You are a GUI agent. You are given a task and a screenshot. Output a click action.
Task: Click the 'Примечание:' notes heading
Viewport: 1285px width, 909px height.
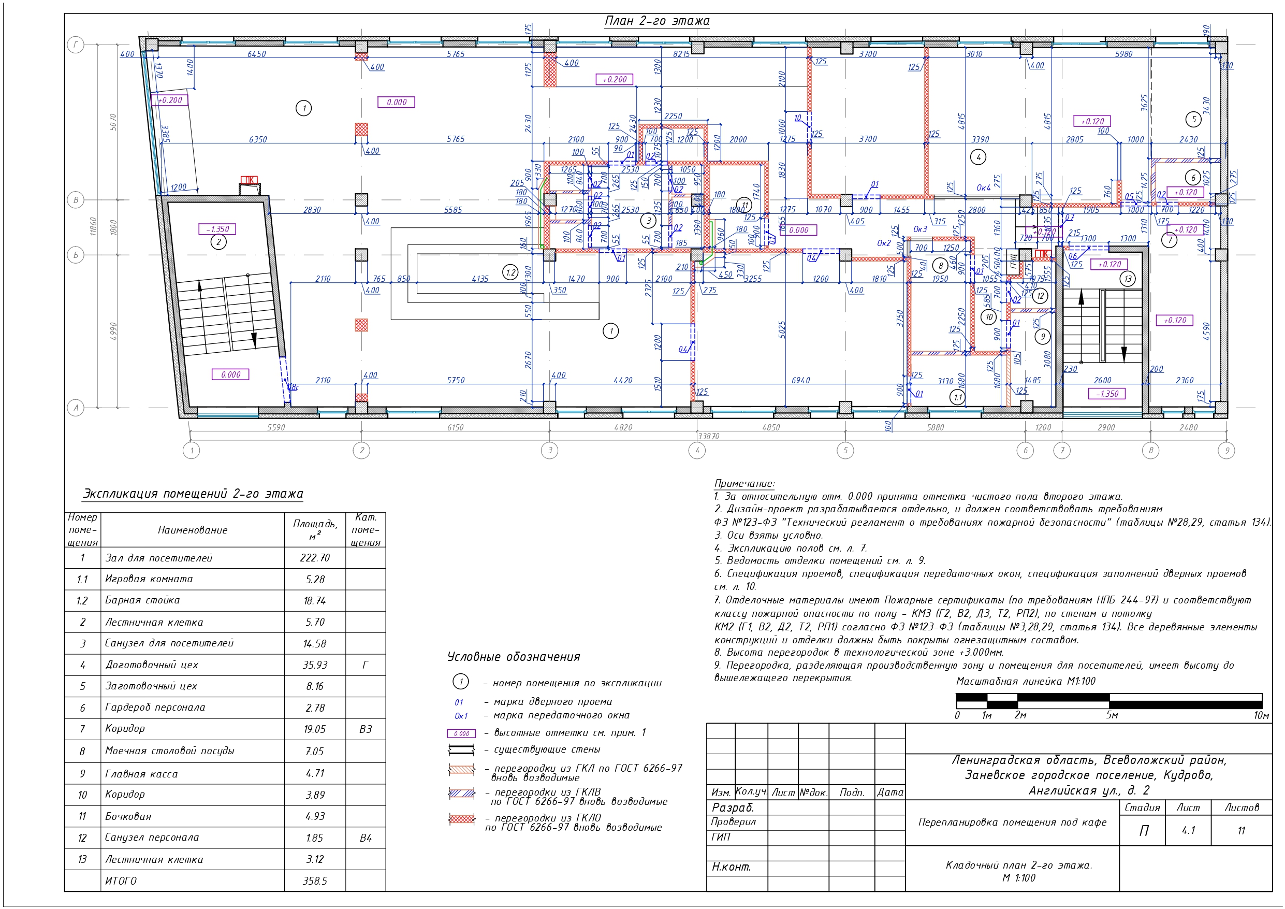[x=744, y=483]
